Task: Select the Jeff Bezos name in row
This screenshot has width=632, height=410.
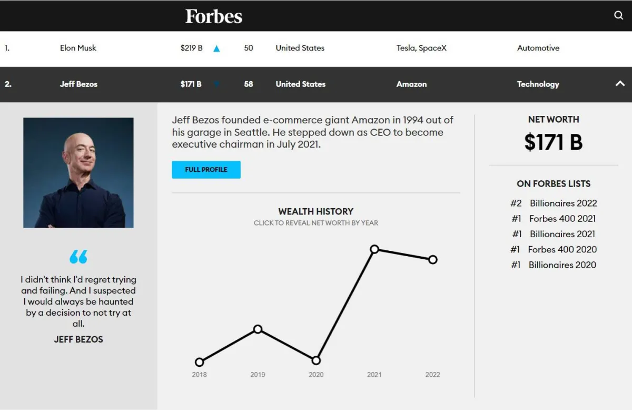Action: click(78, 84)
